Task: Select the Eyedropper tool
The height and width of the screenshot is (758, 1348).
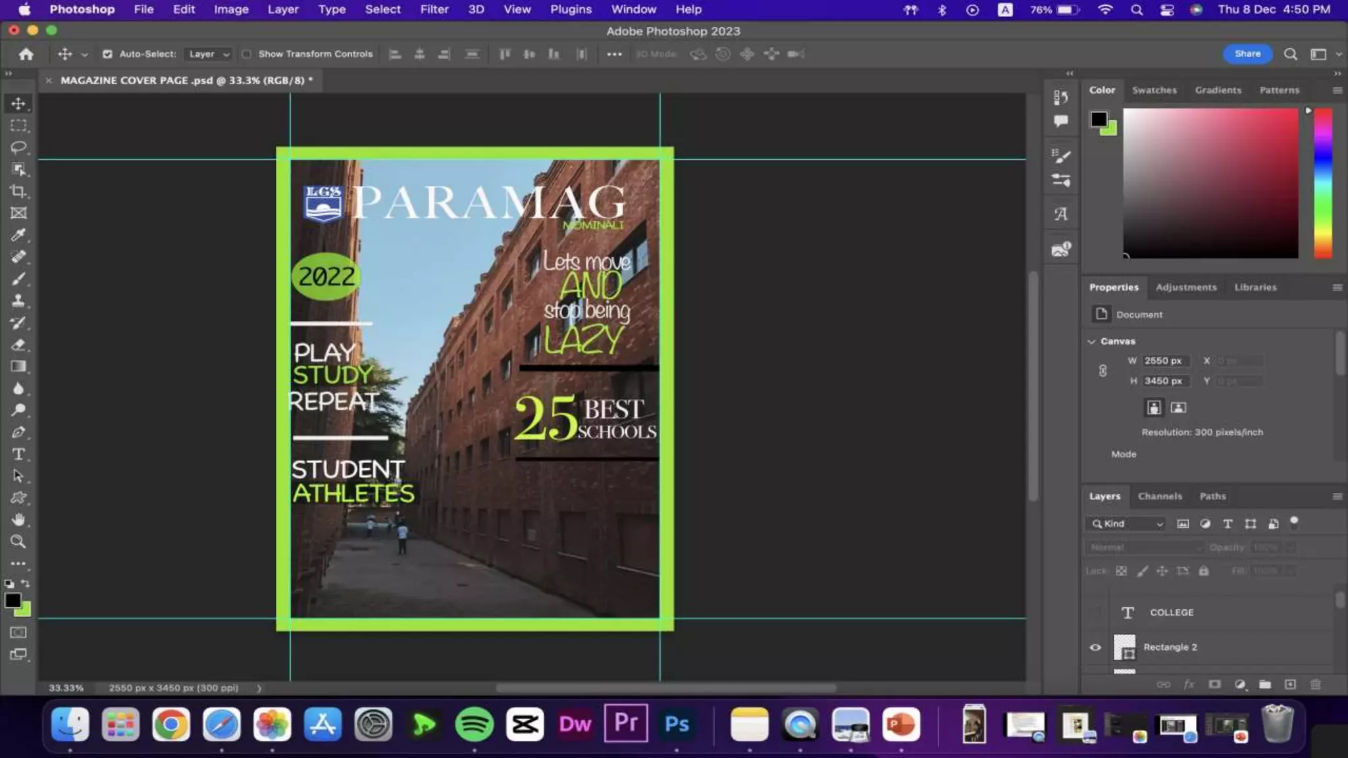Action: point(18,235)
